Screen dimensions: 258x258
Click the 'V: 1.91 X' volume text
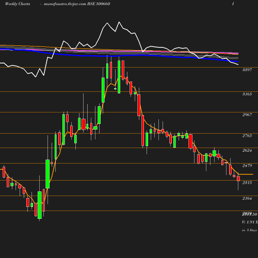click(250, 222)
